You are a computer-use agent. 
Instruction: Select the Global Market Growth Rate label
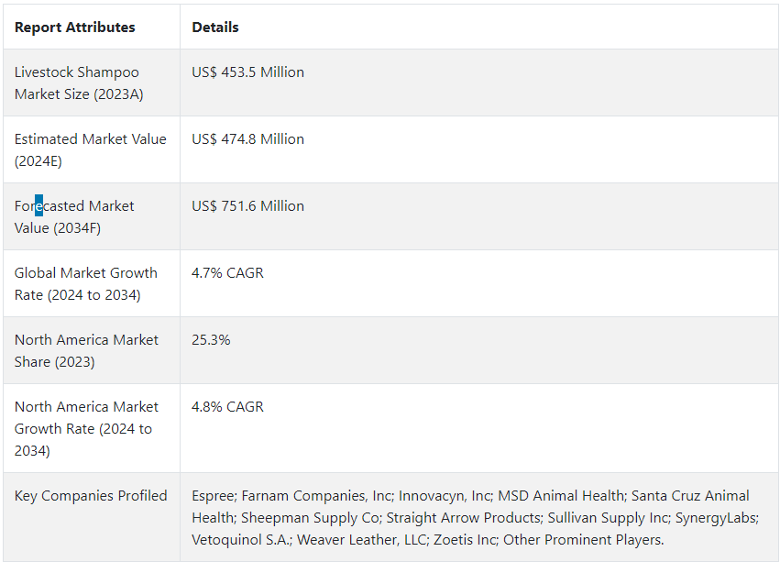pos(85,283)
